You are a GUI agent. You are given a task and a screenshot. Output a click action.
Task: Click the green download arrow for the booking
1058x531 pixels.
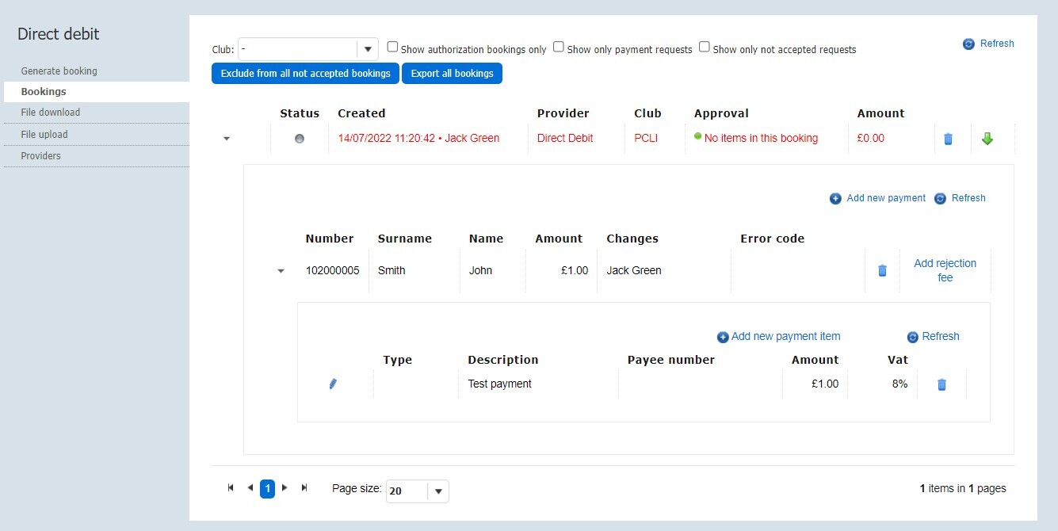[987, 139]
